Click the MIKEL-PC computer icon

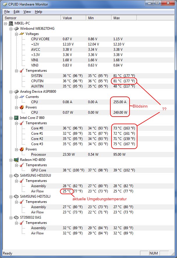click(x=11, y=23)
